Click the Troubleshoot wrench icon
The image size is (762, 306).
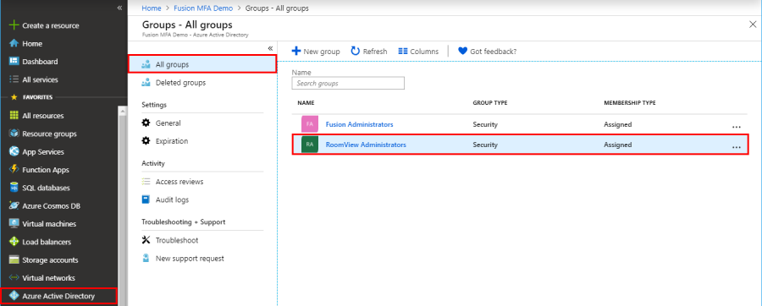point(146,240)
